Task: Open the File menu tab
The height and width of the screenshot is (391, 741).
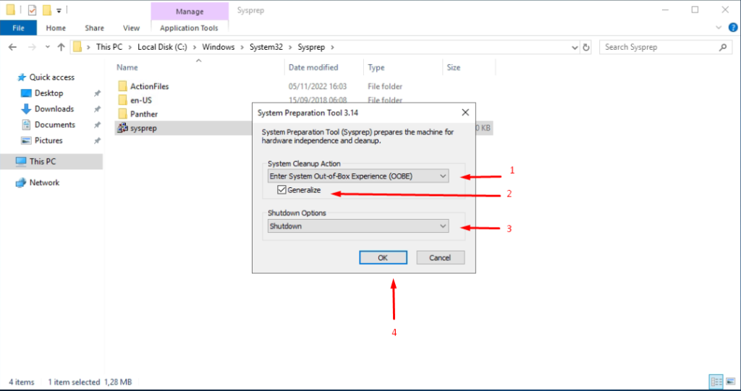Action: click(19, 28)
